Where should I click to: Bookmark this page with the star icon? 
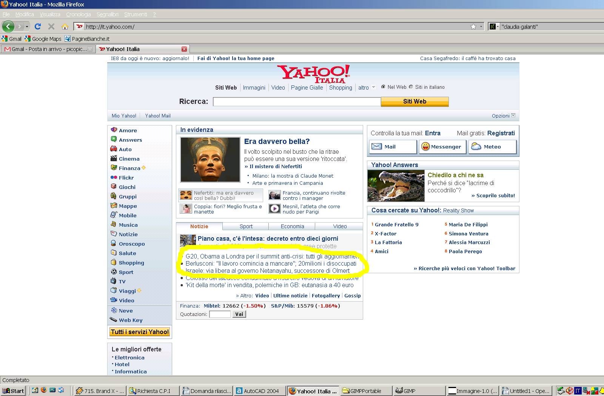(x=473, y=26)
